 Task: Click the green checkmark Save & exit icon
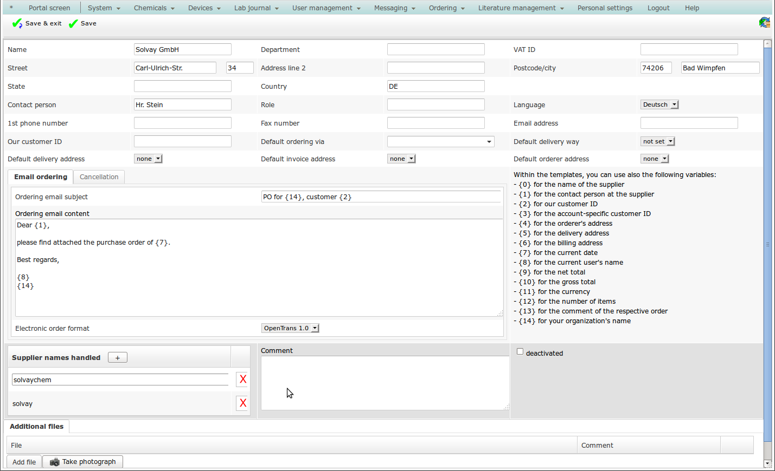[17, 23]
